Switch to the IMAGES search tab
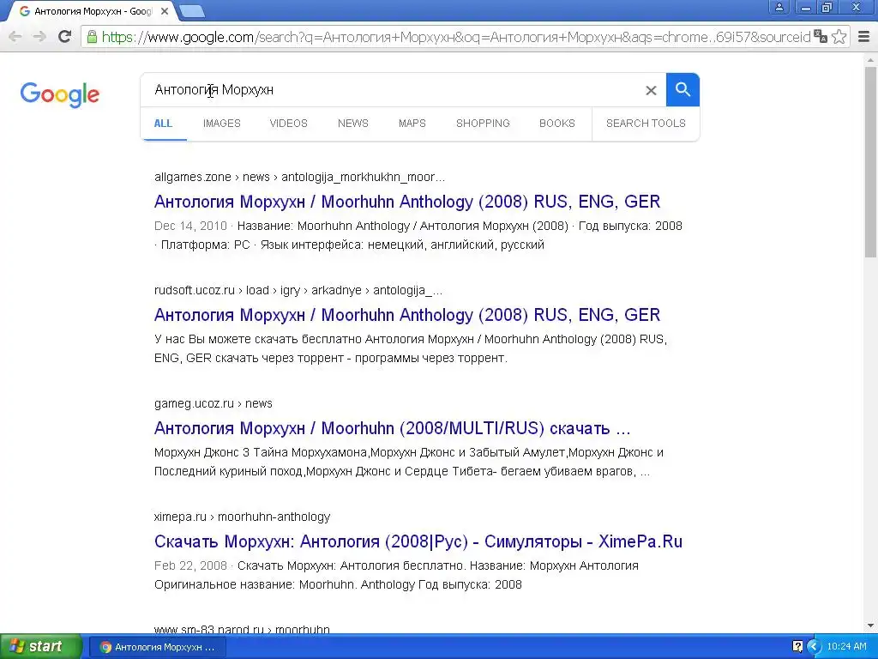 coord(222,124)
